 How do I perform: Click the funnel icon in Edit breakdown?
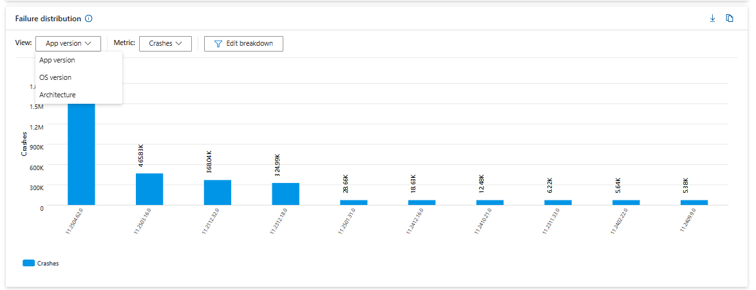(x=218, y=43)
